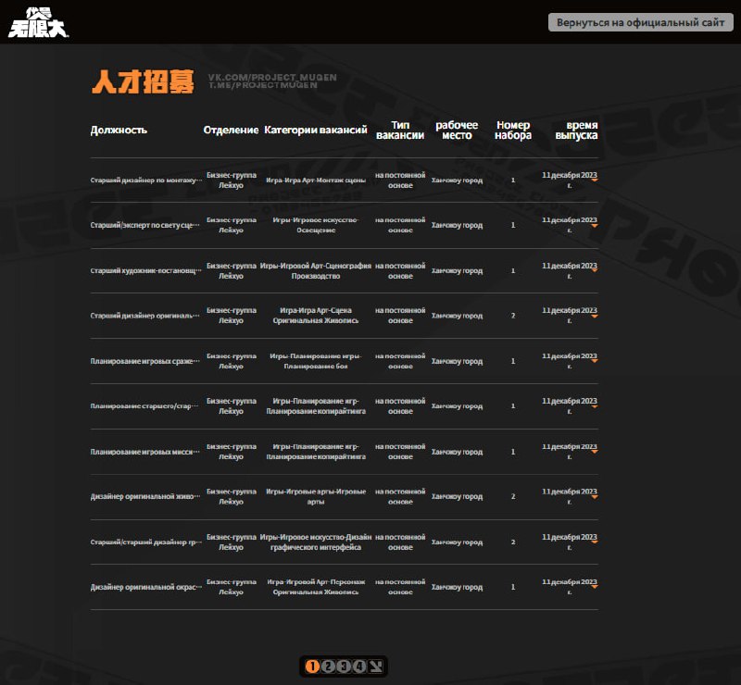This screenshot has width=741, height=685.
Task: Open page 3 of listings
Action: [344, 666]
